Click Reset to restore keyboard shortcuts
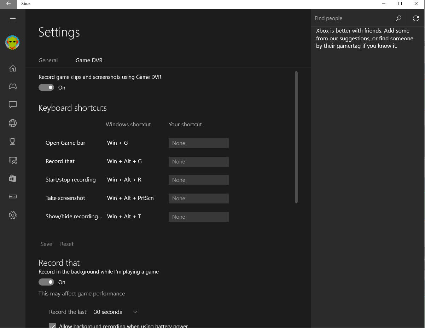 click(67, 244)
